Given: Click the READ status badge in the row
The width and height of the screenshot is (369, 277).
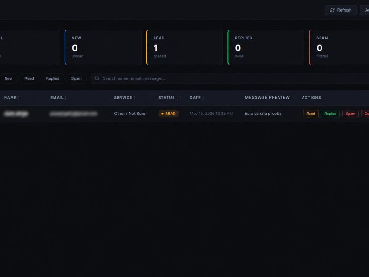Looking at the screenshot, I should [168, 114].
